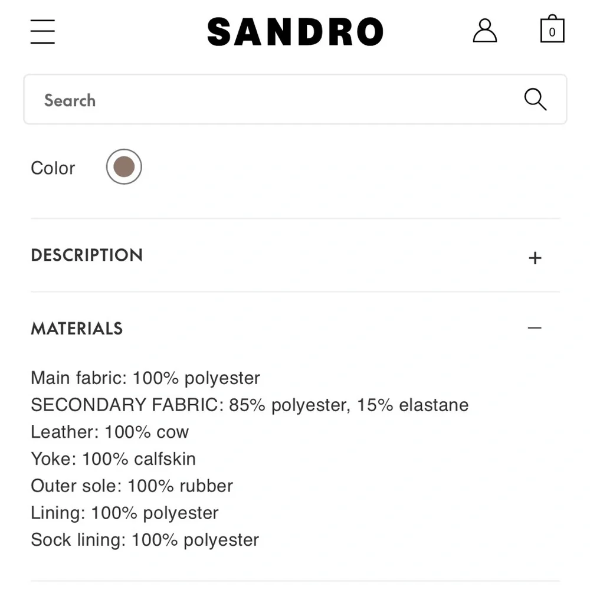Click the Sock lining polyester text
The width and height of the screenshot is (590, 590).
pyautogui.click(x=145, y=539)
